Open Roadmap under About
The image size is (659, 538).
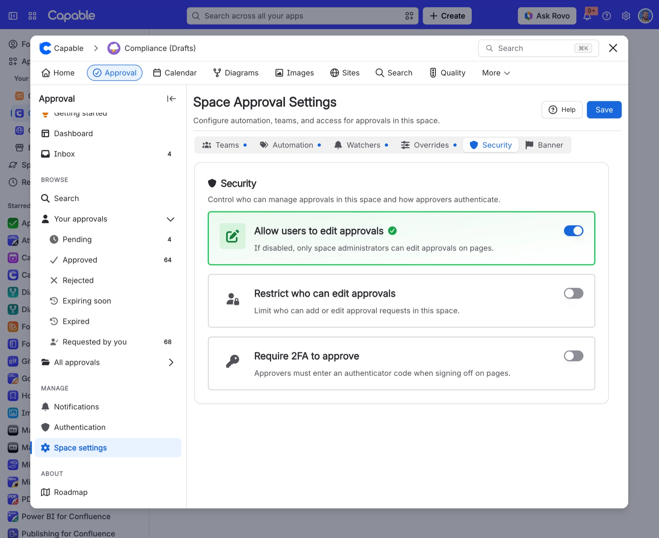pyautogui.click(x=108, y=492)
